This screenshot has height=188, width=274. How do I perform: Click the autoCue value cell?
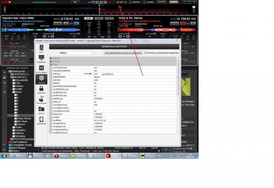pyautogui.click(x=135, y=74)
